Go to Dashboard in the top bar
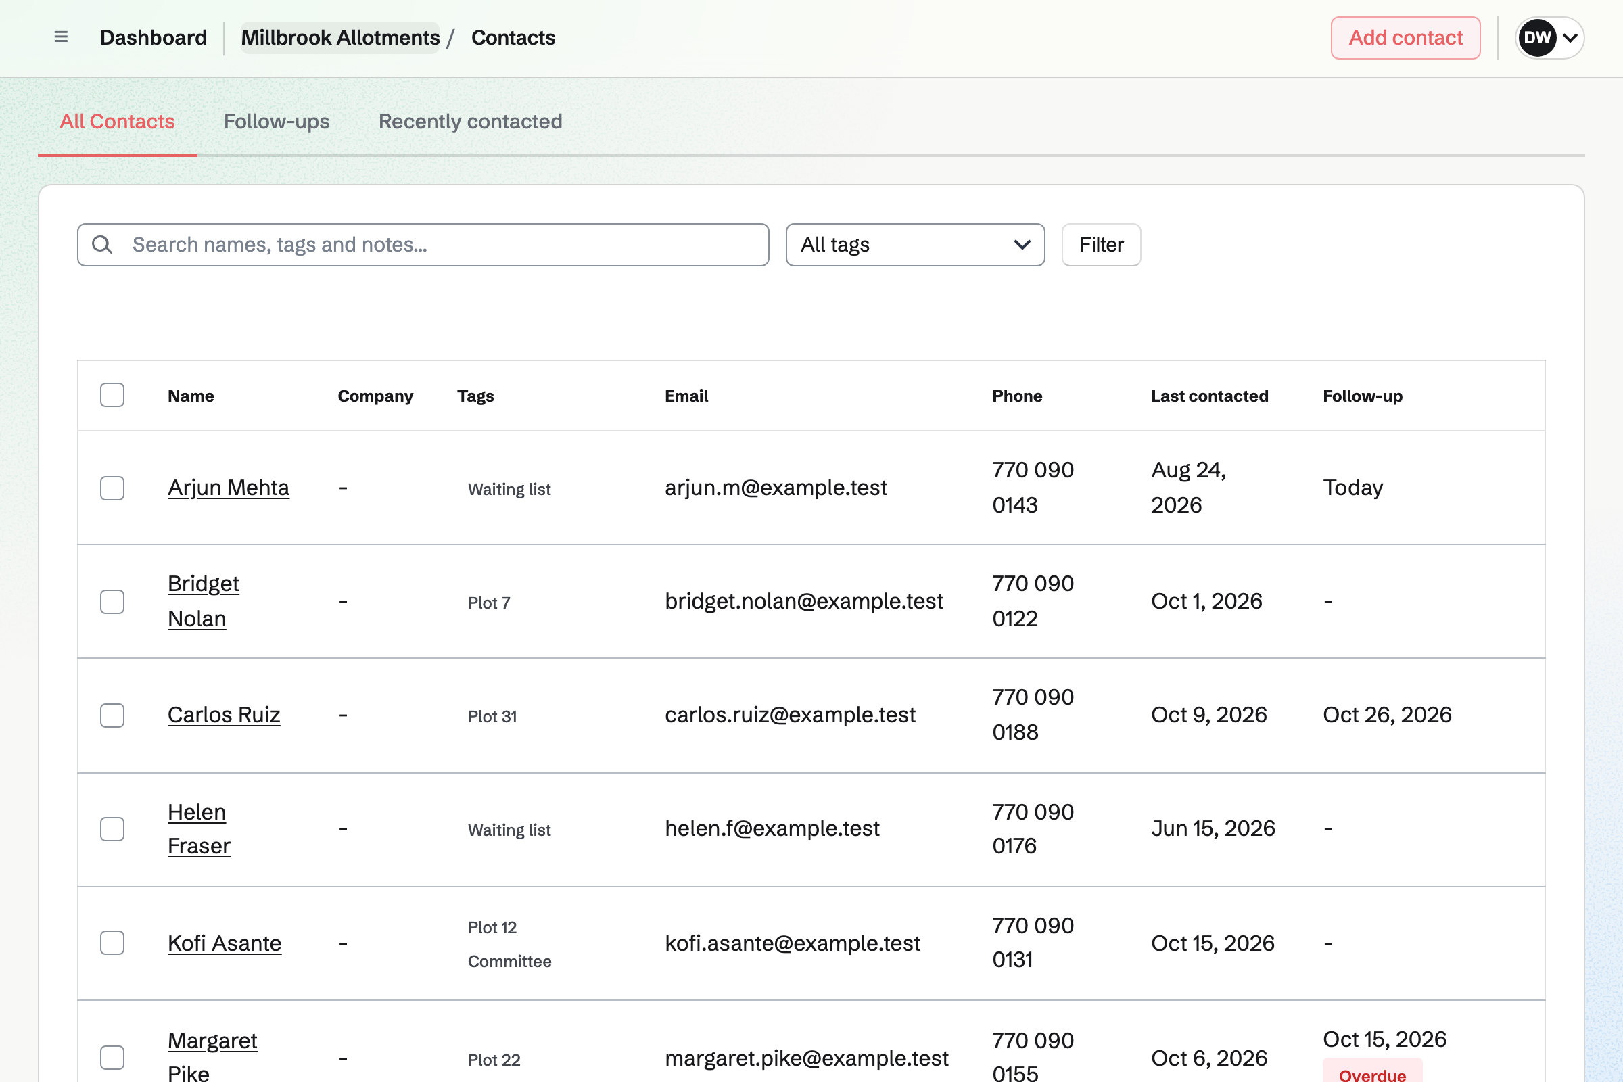This screenshot has width=1623, height=1082. (154, 37)
